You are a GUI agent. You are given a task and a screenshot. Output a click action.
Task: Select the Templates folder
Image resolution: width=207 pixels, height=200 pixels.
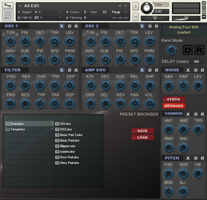coord(30,129)
